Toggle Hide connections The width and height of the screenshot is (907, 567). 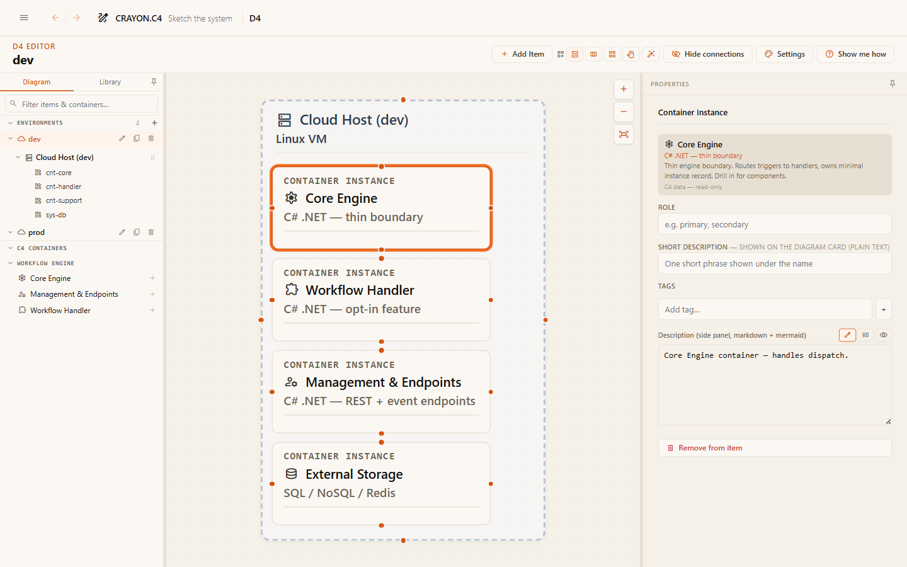pyautogui.click(x=708, y=54)
